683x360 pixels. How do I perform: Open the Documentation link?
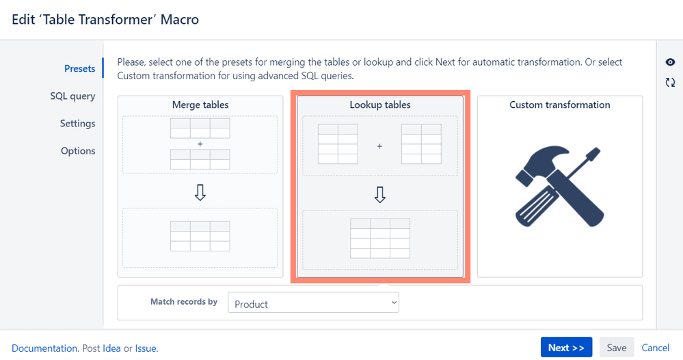click(x=44, y=348)
